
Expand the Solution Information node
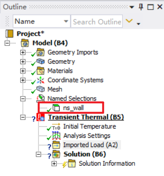pos(54,164)
